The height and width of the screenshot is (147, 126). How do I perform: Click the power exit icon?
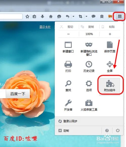[x=118, y=130]
